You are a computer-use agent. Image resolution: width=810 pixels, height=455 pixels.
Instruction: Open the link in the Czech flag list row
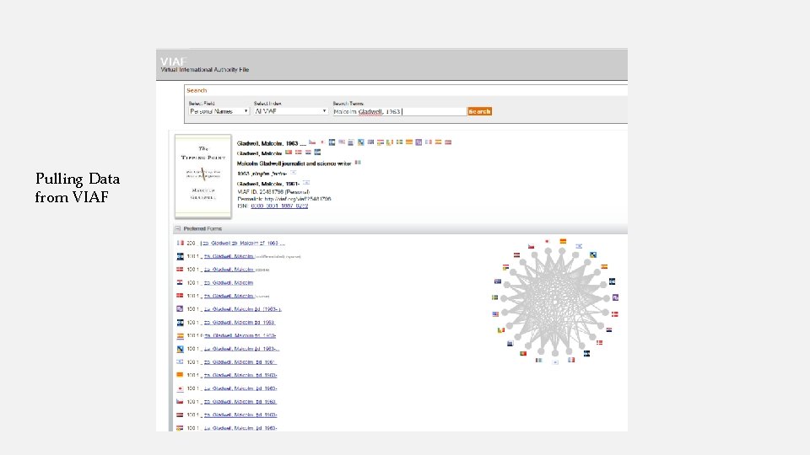click(x=240, y=402)
